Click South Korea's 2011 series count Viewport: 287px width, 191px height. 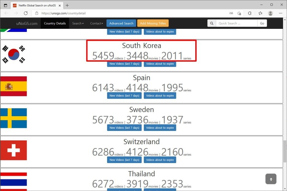[172, 56]
